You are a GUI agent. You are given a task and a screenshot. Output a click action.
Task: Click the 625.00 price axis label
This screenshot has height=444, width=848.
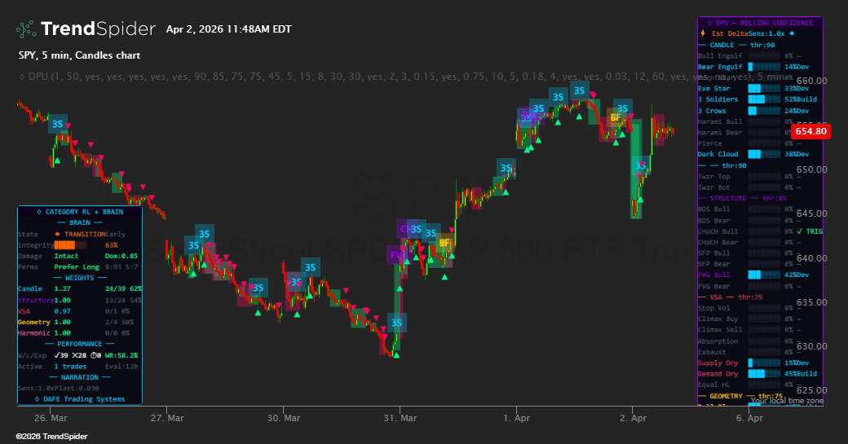pyautogui.click(x=812, y=390)
